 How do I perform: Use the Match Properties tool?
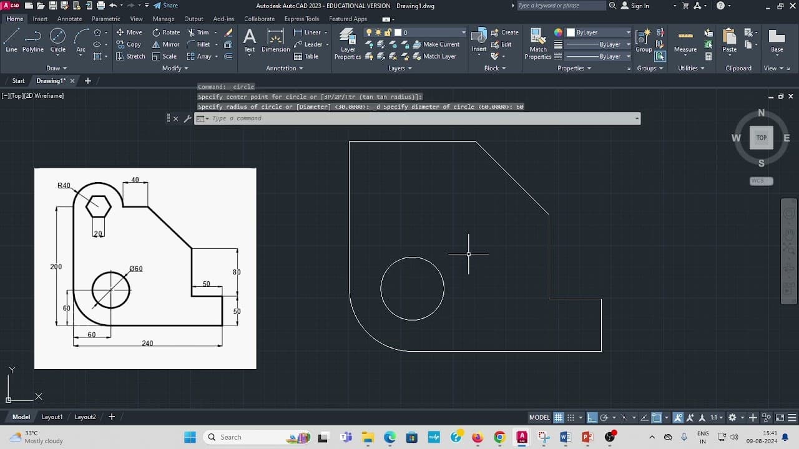tap(537, 44)
